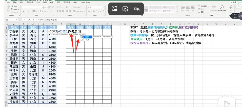Toggle Underline formatting
This screenshot has width=242, height=107.
coord(29,11)
